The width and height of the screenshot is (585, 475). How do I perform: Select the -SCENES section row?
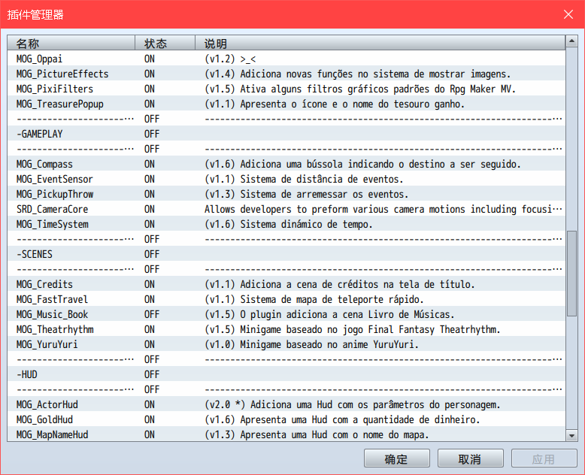pyautogui.click(x=286, y=254)
